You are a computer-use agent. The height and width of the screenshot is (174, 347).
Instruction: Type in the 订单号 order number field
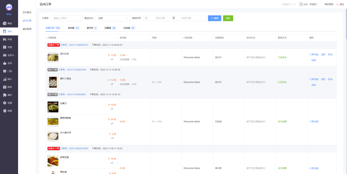[x=67, y=18]
